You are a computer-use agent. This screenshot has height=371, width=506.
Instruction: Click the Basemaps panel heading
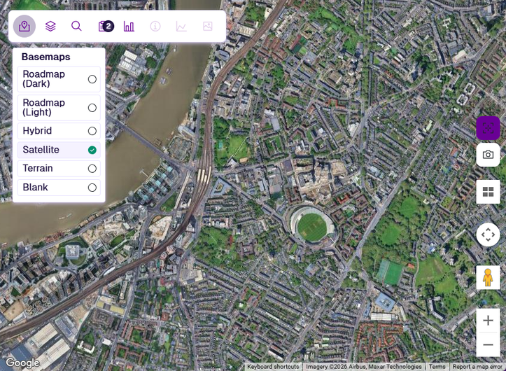(x=45, y=57)
